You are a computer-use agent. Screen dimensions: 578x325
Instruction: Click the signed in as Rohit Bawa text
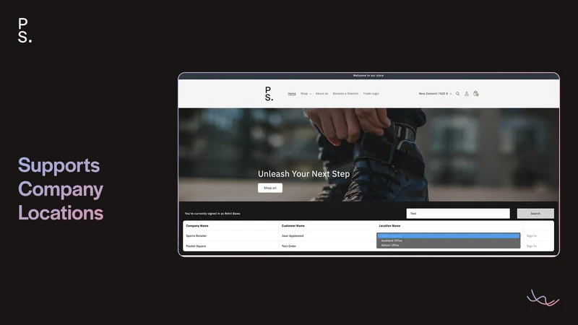tap(212, 213)
